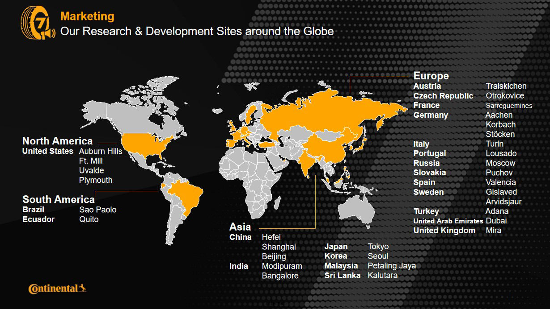
Task: Click the 'Malaysia' country label
Action: 341,266
